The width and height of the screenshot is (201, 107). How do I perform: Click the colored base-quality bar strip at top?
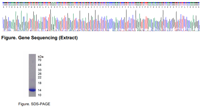click(101, 3)
